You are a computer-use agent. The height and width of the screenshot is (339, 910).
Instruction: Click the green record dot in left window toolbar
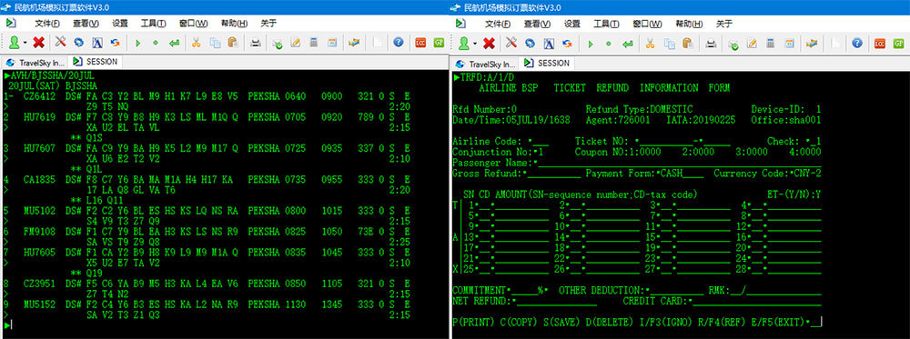[156, 43]
